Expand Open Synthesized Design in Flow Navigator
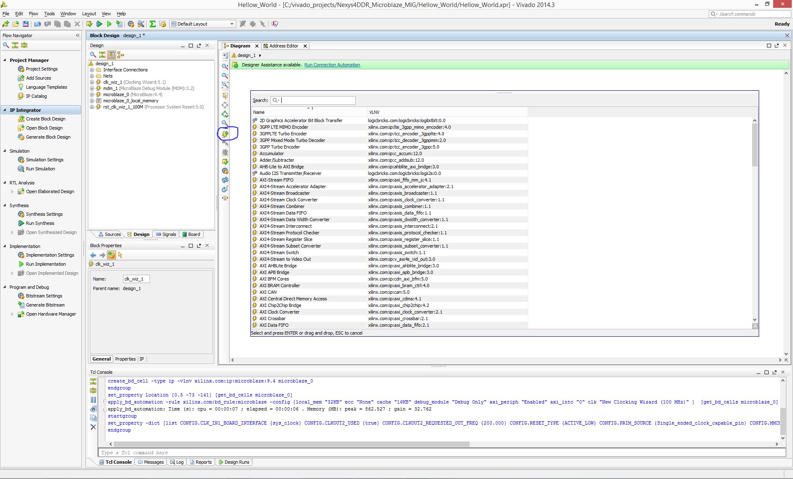The height and width of the screenshot is (479, 793). (12, 232)
